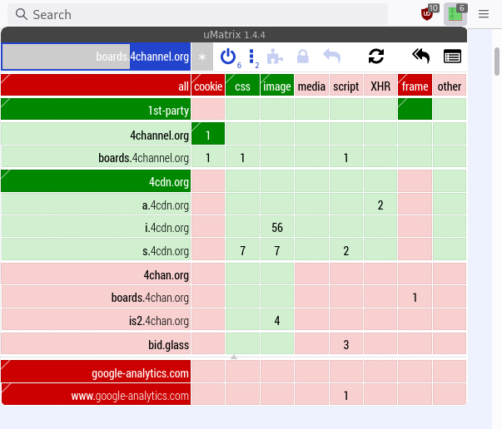This screenshot has width=502, height=429.
Task: Click the puzzle piece presets icon
Action: pos(275,57)
